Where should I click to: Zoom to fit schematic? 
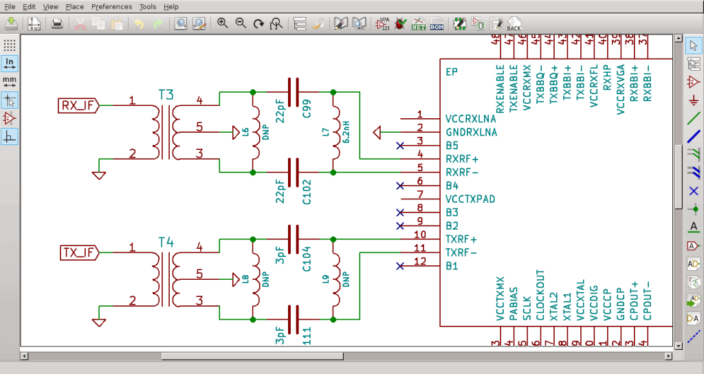pyautogui.click(x=276, y=23)
